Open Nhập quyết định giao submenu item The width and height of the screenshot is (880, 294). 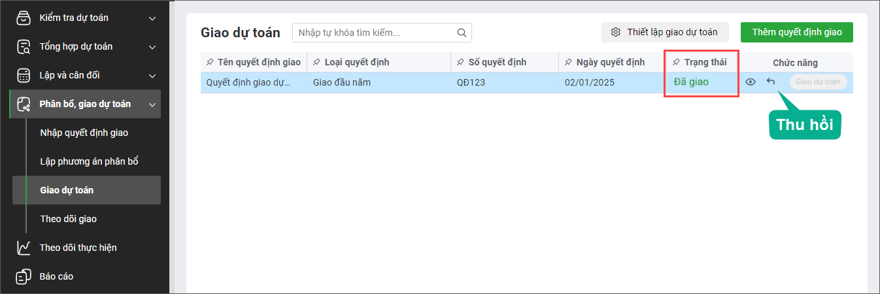[x=84, y=133]
